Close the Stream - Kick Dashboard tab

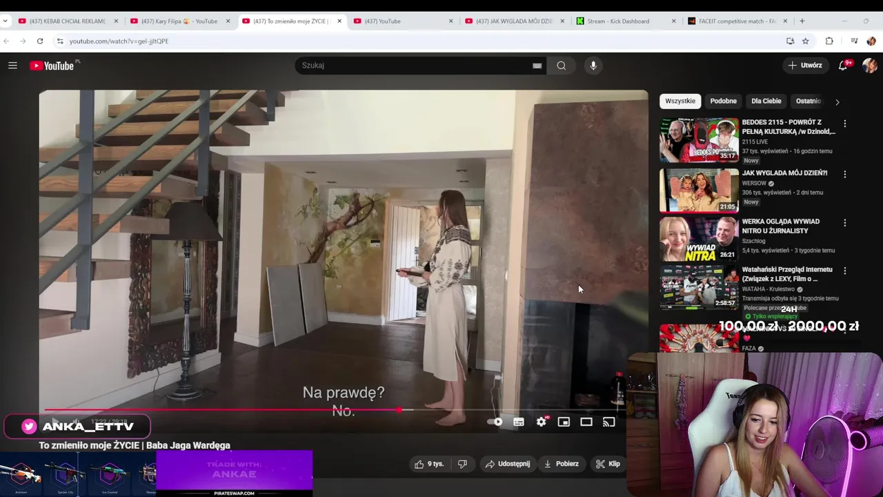click(x=674, y=21)
